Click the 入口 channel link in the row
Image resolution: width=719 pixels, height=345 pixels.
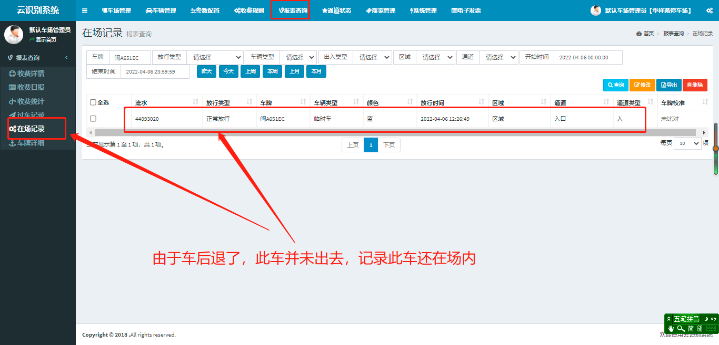[560, 119]
